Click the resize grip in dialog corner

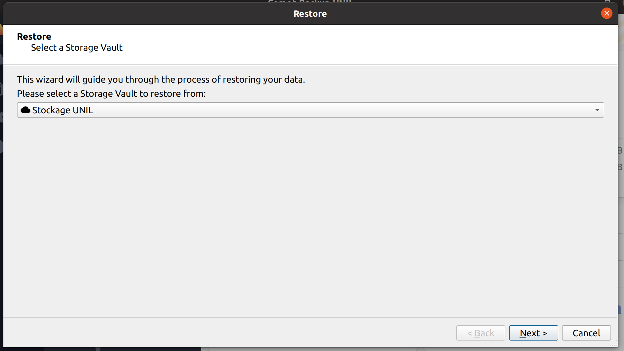[614, 344]
